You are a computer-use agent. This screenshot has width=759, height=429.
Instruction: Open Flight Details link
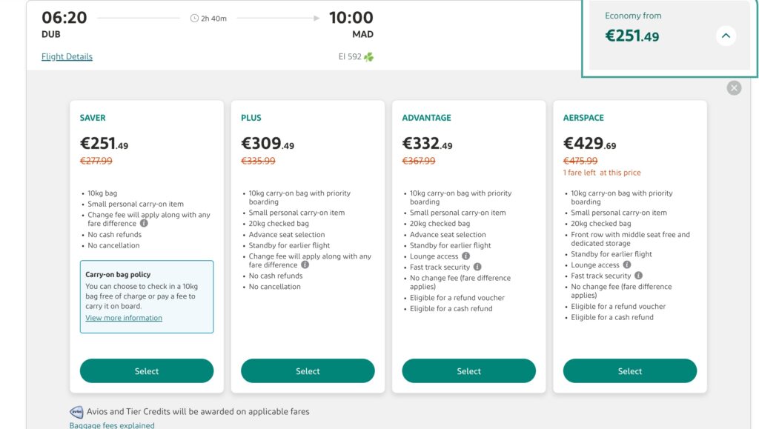pos(67,56)
